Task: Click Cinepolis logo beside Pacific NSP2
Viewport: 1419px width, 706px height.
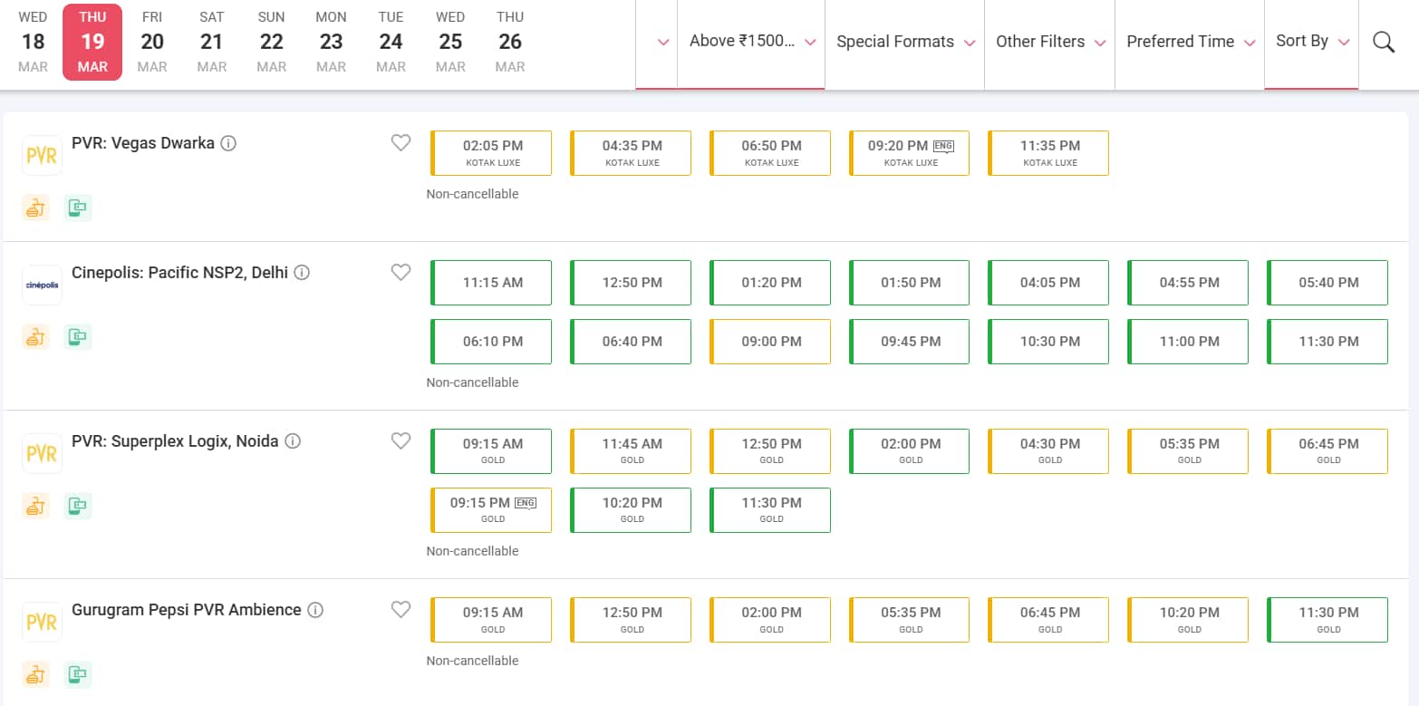Action: [42, 285]
